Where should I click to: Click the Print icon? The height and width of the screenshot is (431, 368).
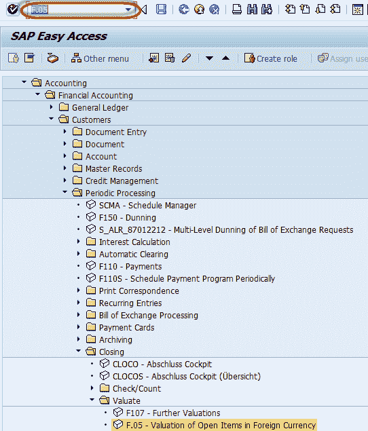click(x=237, y=10)
